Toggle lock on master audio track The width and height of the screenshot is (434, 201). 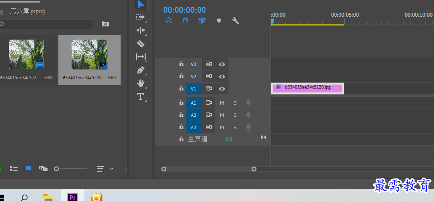coord(181,139)
